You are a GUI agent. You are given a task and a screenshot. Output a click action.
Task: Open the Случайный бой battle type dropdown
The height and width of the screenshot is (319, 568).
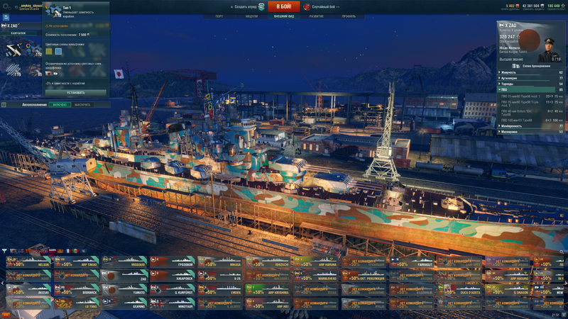(326, 6)
